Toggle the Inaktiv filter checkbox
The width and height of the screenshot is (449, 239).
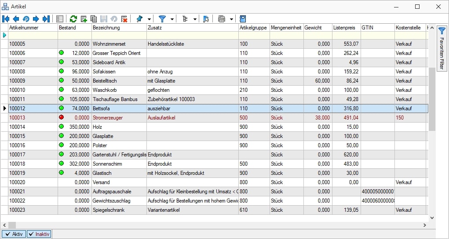pyautogui.click(x=39, y=234)
